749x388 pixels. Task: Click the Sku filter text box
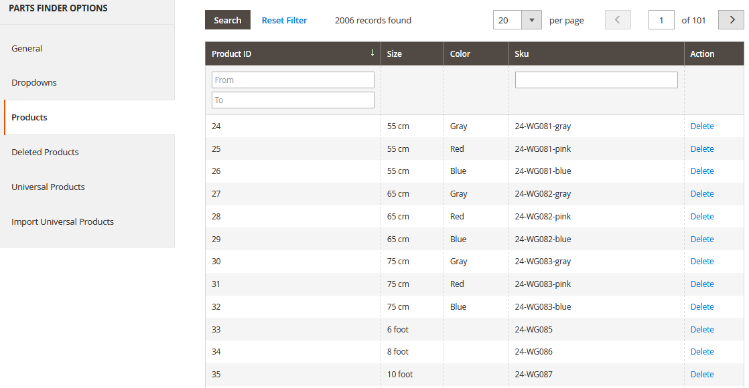coord(596,80)
